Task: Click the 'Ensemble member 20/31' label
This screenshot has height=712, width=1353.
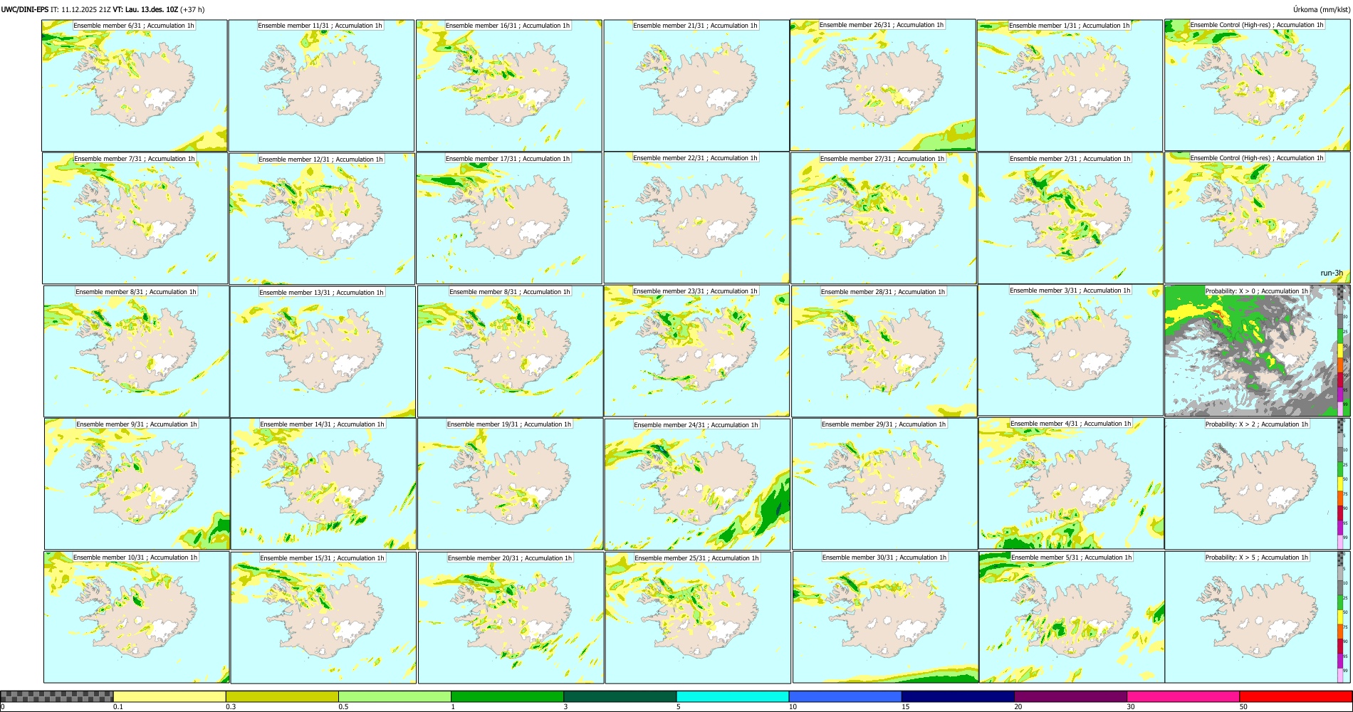Action: click(x=484, y=558)
